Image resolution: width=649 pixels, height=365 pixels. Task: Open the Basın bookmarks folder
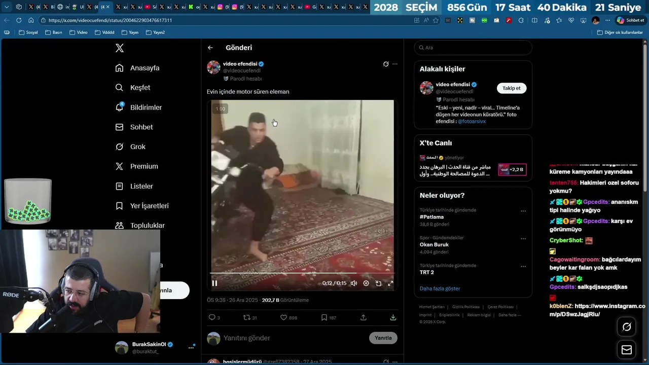point(54,32)
